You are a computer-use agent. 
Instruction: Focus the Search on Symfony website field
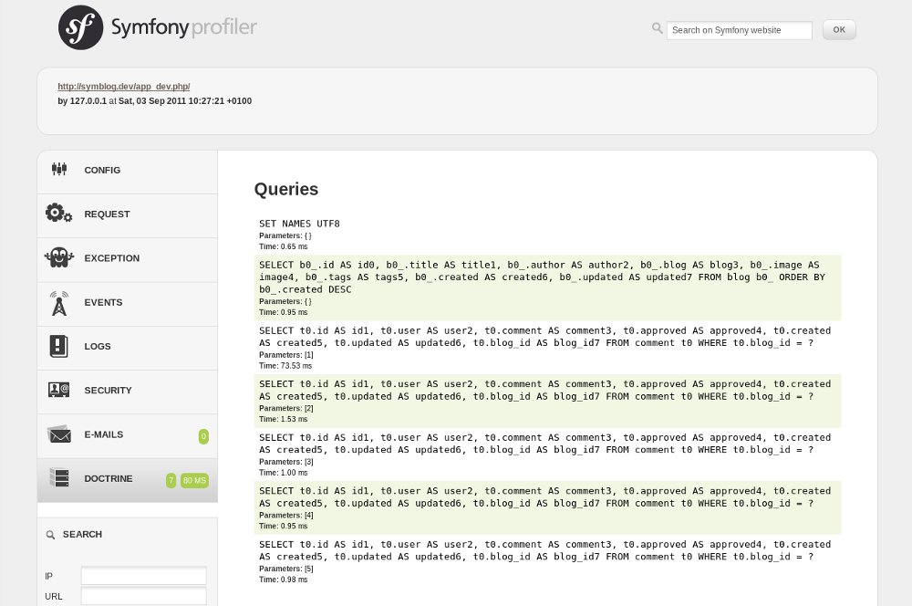(740, 30)
